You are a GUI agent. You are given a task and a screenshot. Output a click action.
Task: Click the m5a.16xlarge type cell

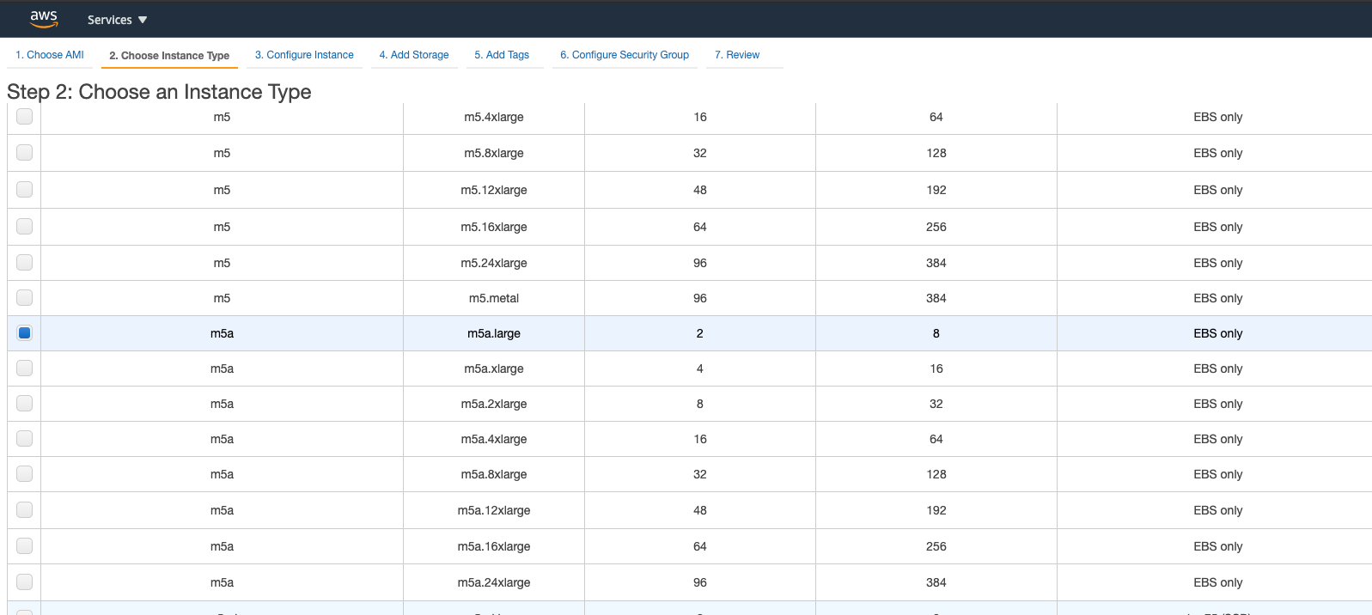pos(494,546)
